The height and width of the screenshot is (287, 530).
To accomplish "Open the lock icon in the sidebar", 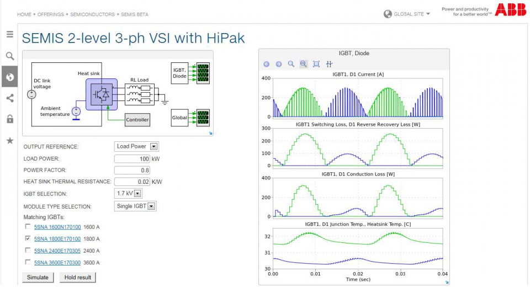I will pyautogui.click(x=10, y=119).
